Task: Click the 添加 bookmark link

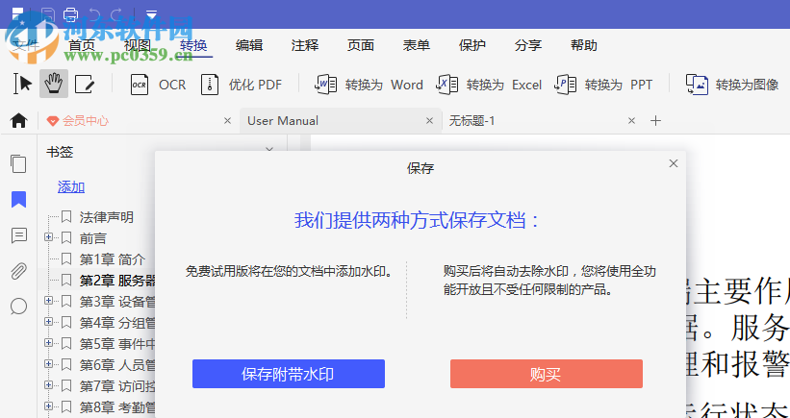Action: click(71, 187)
